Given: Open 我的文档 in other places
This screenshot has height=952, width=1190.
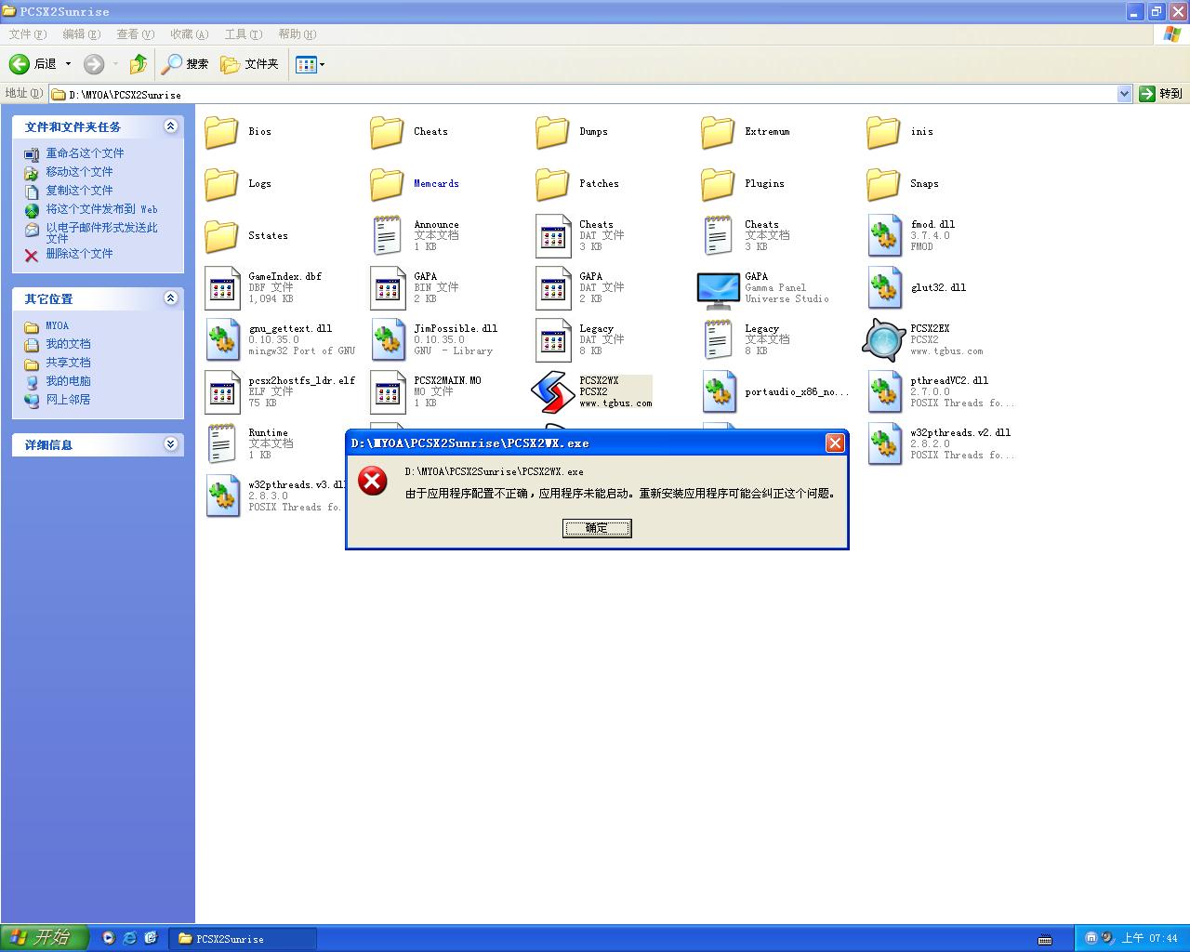Looking at the screenshot, I should (69, 344).
